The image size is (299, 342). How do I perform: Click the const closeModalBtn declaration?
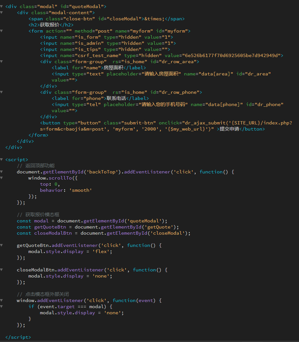104,233
